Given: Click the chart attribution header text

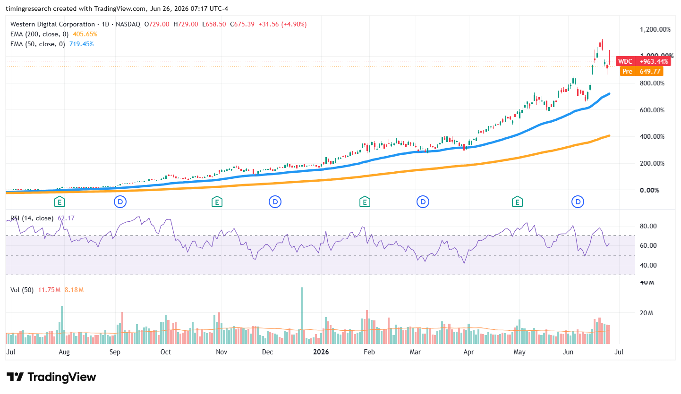Looking at the screenshot, I should point(117,8).
